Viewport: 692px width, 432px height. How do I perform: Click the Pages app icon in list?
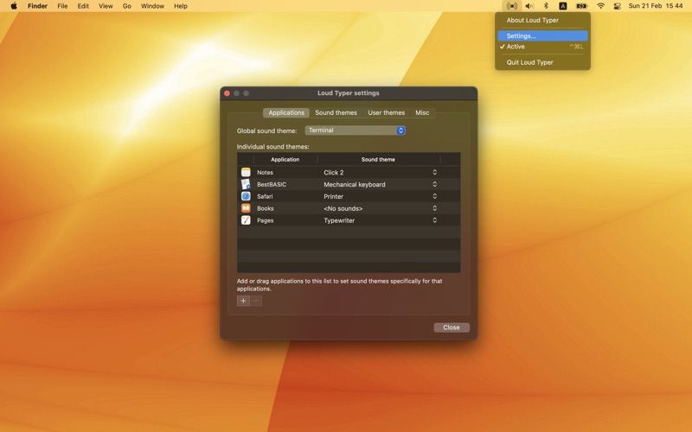pos(246,220)
